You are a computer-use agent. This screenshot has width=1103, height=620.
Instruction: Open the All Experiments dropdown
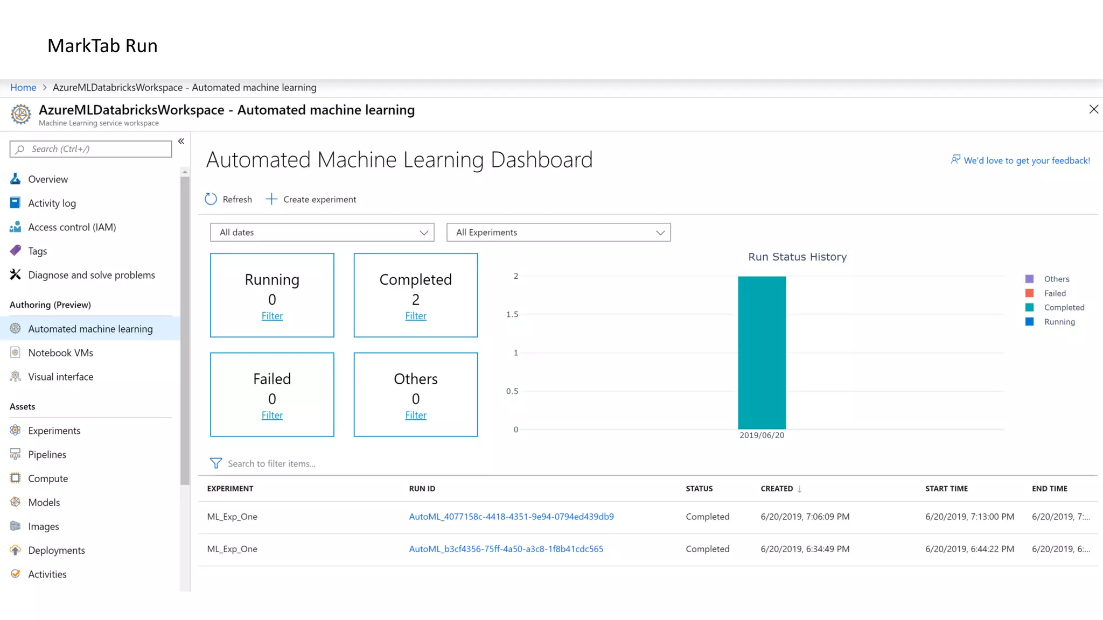point(558,232)
